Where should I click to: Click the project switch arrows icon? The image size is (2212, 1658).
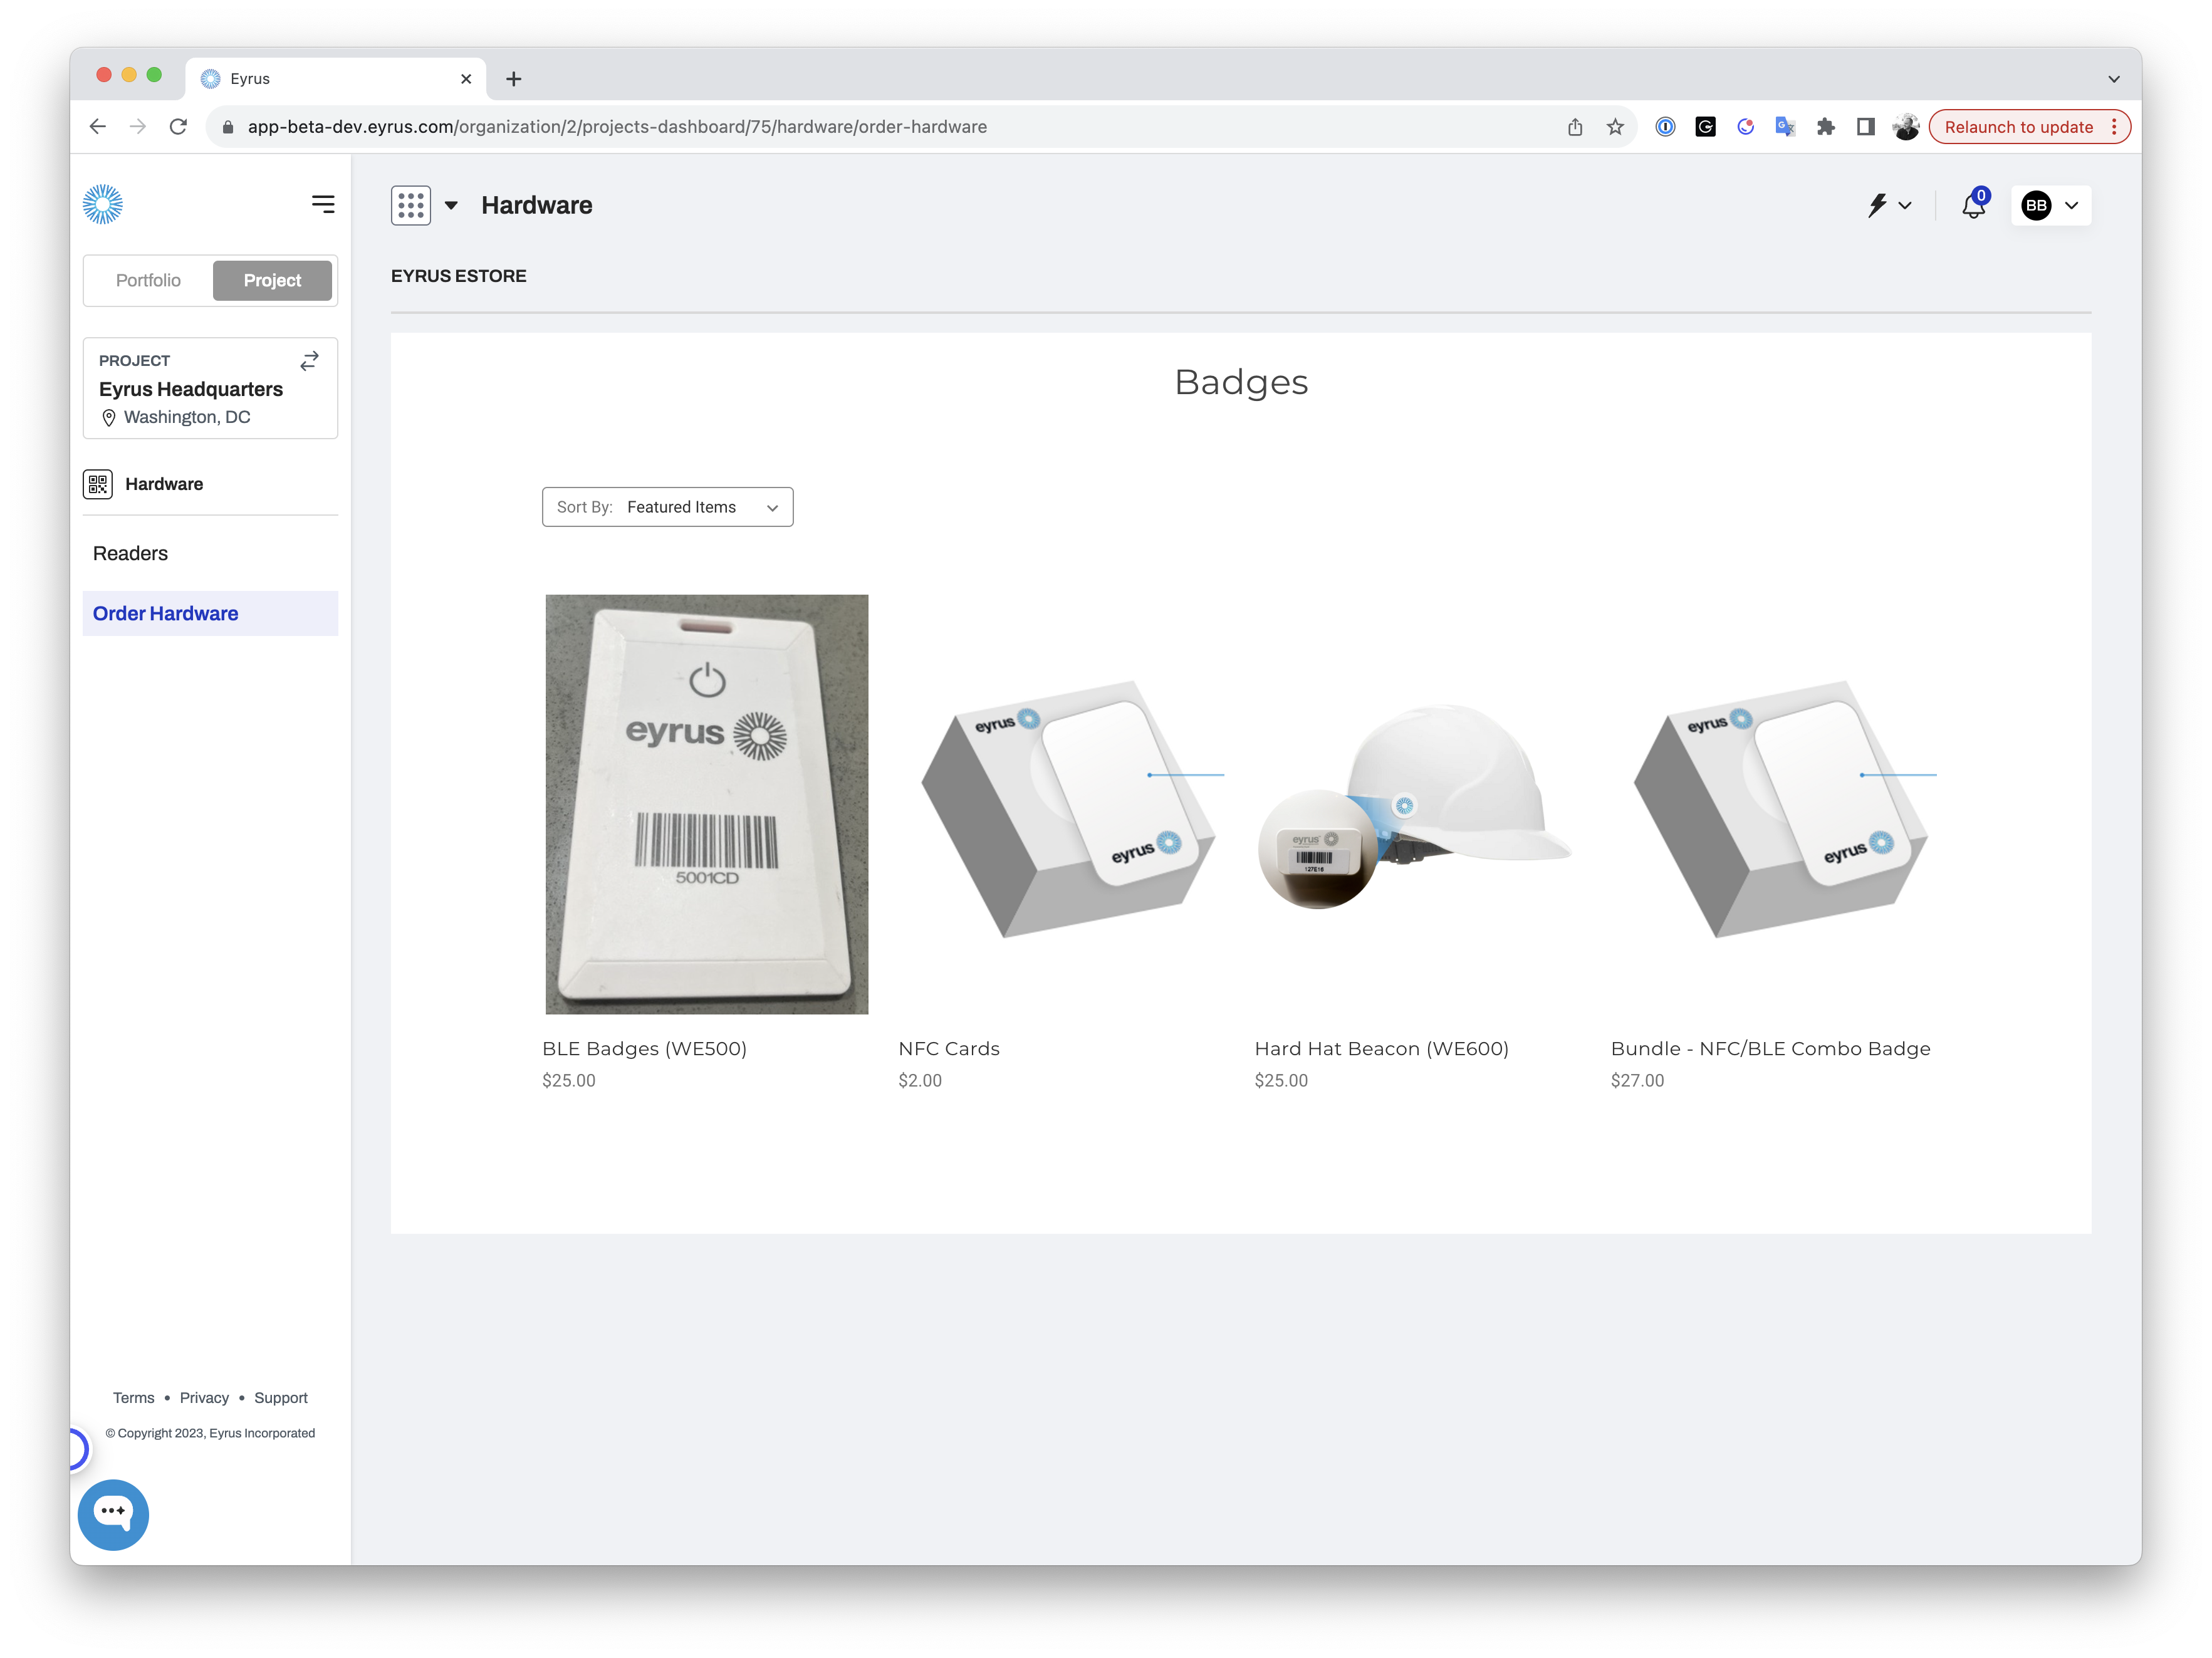pyautogui.click(x=309, y=361)
